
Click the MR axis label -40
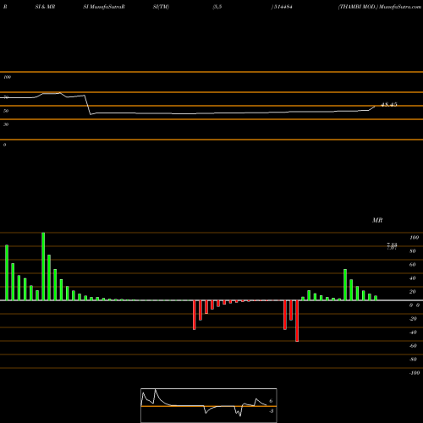[413, 332]
